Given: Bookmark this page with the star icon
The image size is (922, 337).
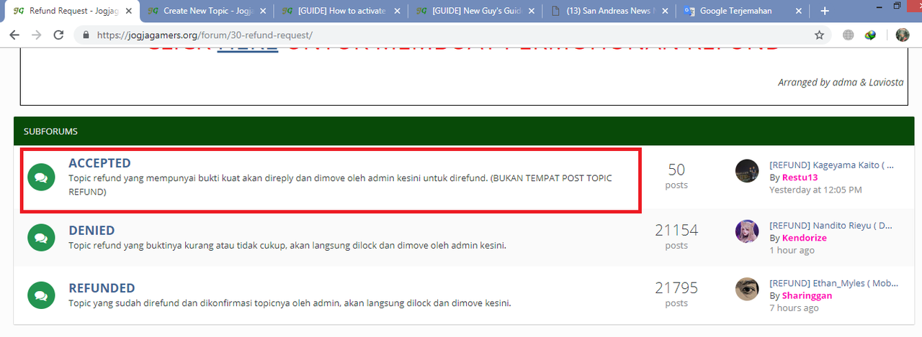Looking at the screenshot, I should click(x=819, y=34).
